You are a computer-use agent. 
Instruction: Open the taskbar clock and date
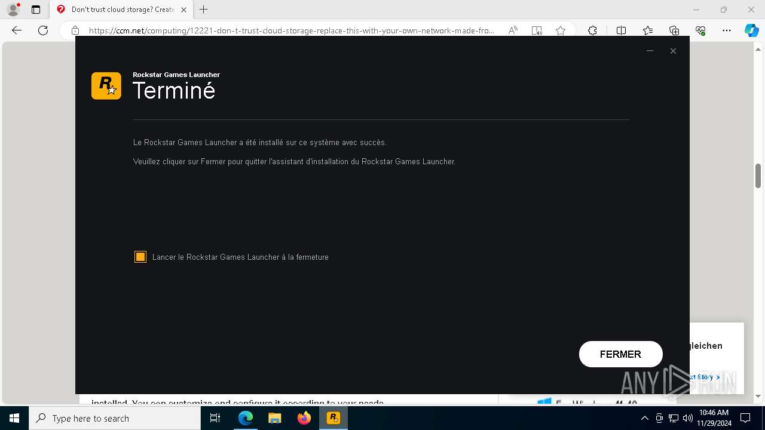coord(714,418)
